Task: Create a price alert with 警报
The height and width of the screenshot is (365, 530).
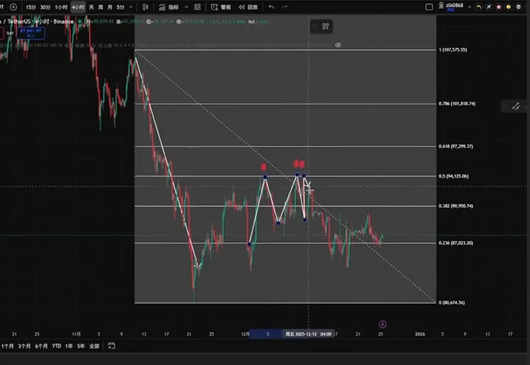Action: (221, 7)
